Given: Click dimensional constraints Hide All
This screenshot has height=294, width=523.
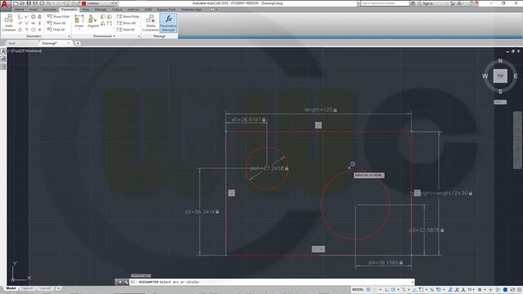Looking at the screenshot, I should (126, 29).
